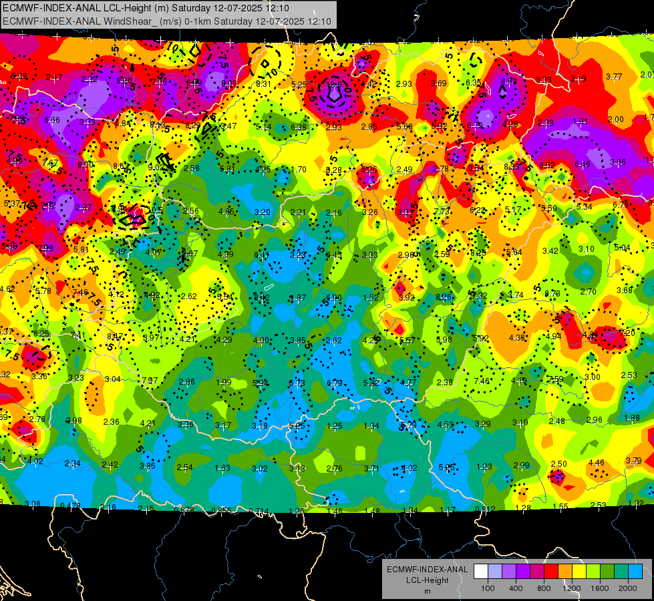Click the 2.96 wind shear value

[595, 419]
